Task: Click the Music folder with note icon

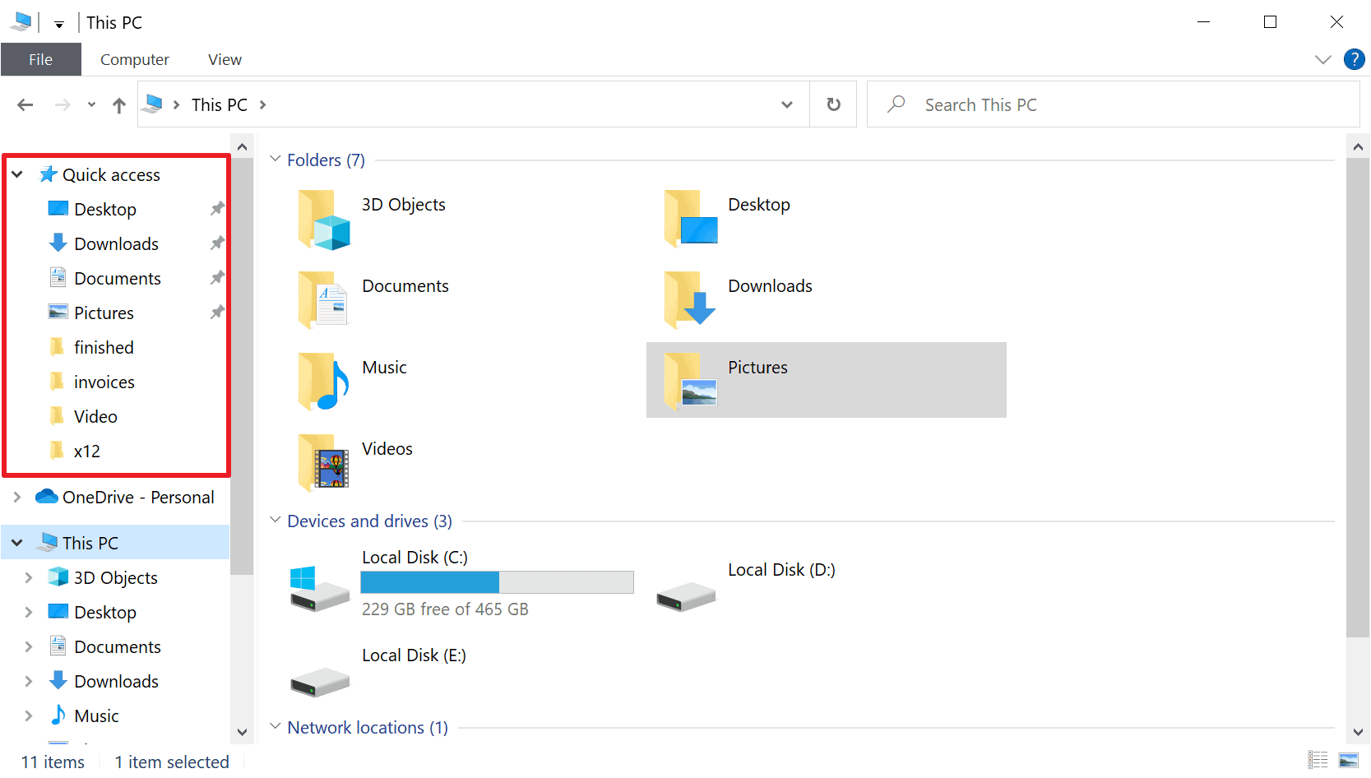Action: click(323, 382)
